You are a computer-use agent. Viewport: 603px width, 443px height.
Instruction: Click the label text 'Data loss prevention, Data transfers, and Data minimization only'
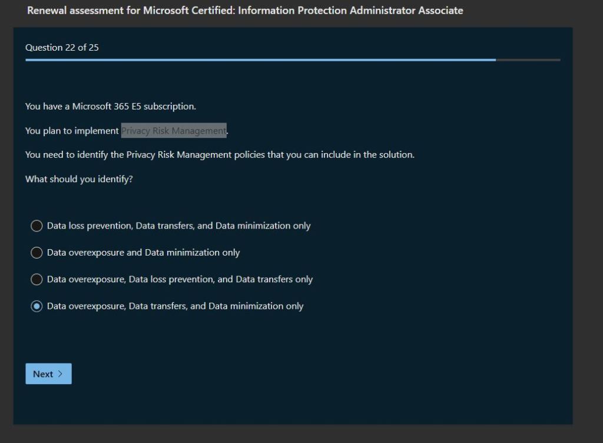point(178,226)
